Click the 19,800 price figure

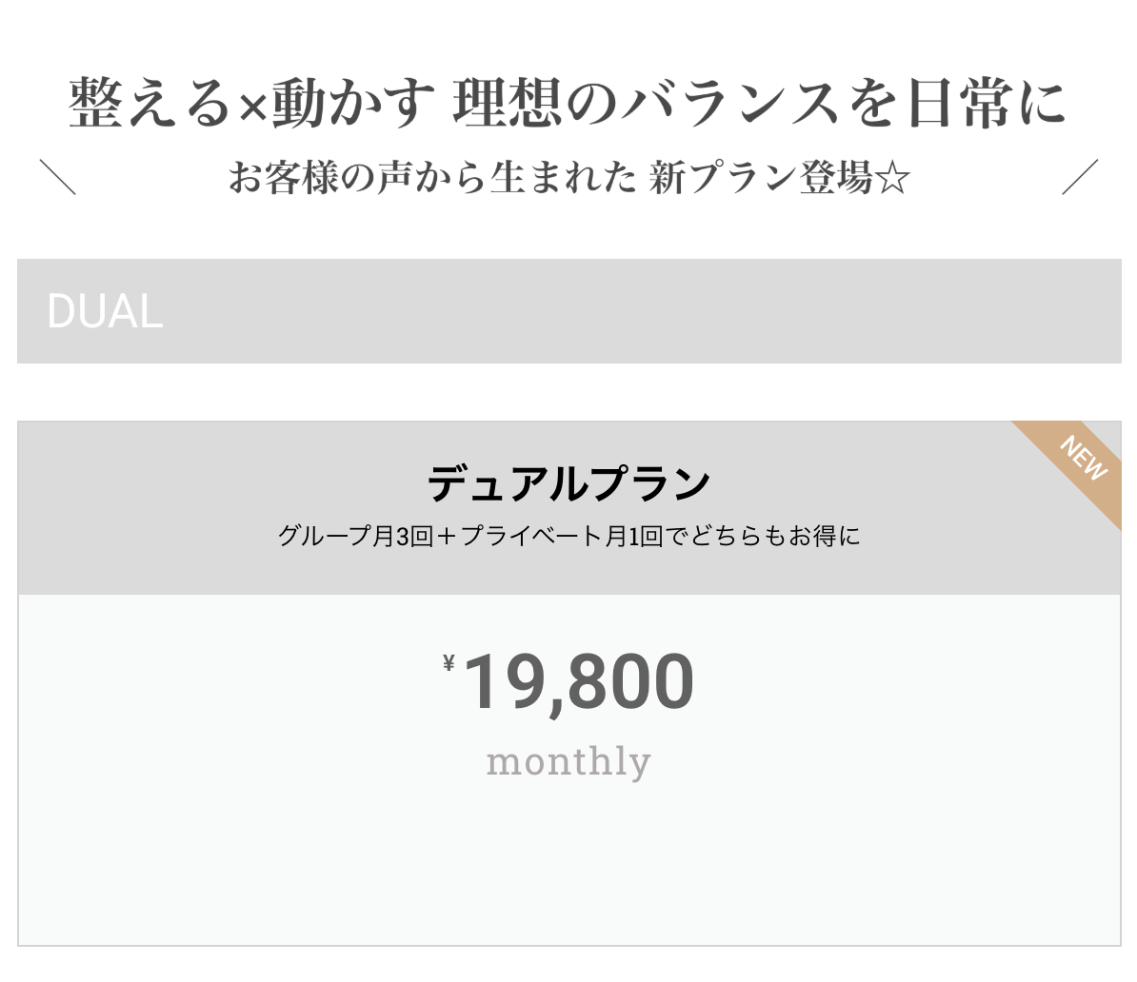(x=578, y=682)
